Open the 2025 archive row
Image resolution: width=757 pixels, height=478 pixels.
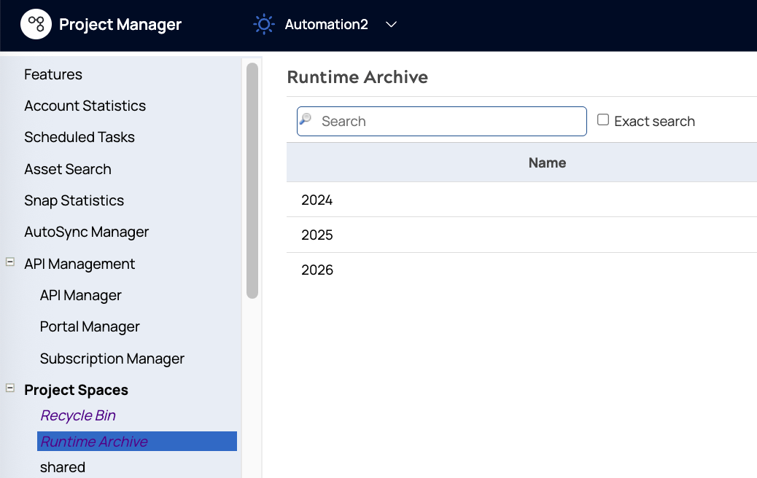click(521, 235)
